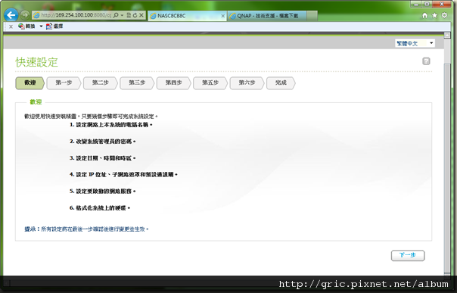Screen dimensions: 457x293
Task: Select the 第一步 wizard step
Action: pos(64,83)
